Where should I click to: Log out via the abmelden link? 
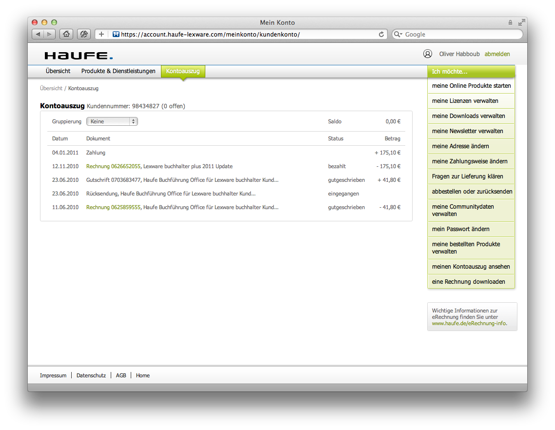pyautogui.click(x=497, y=54)
